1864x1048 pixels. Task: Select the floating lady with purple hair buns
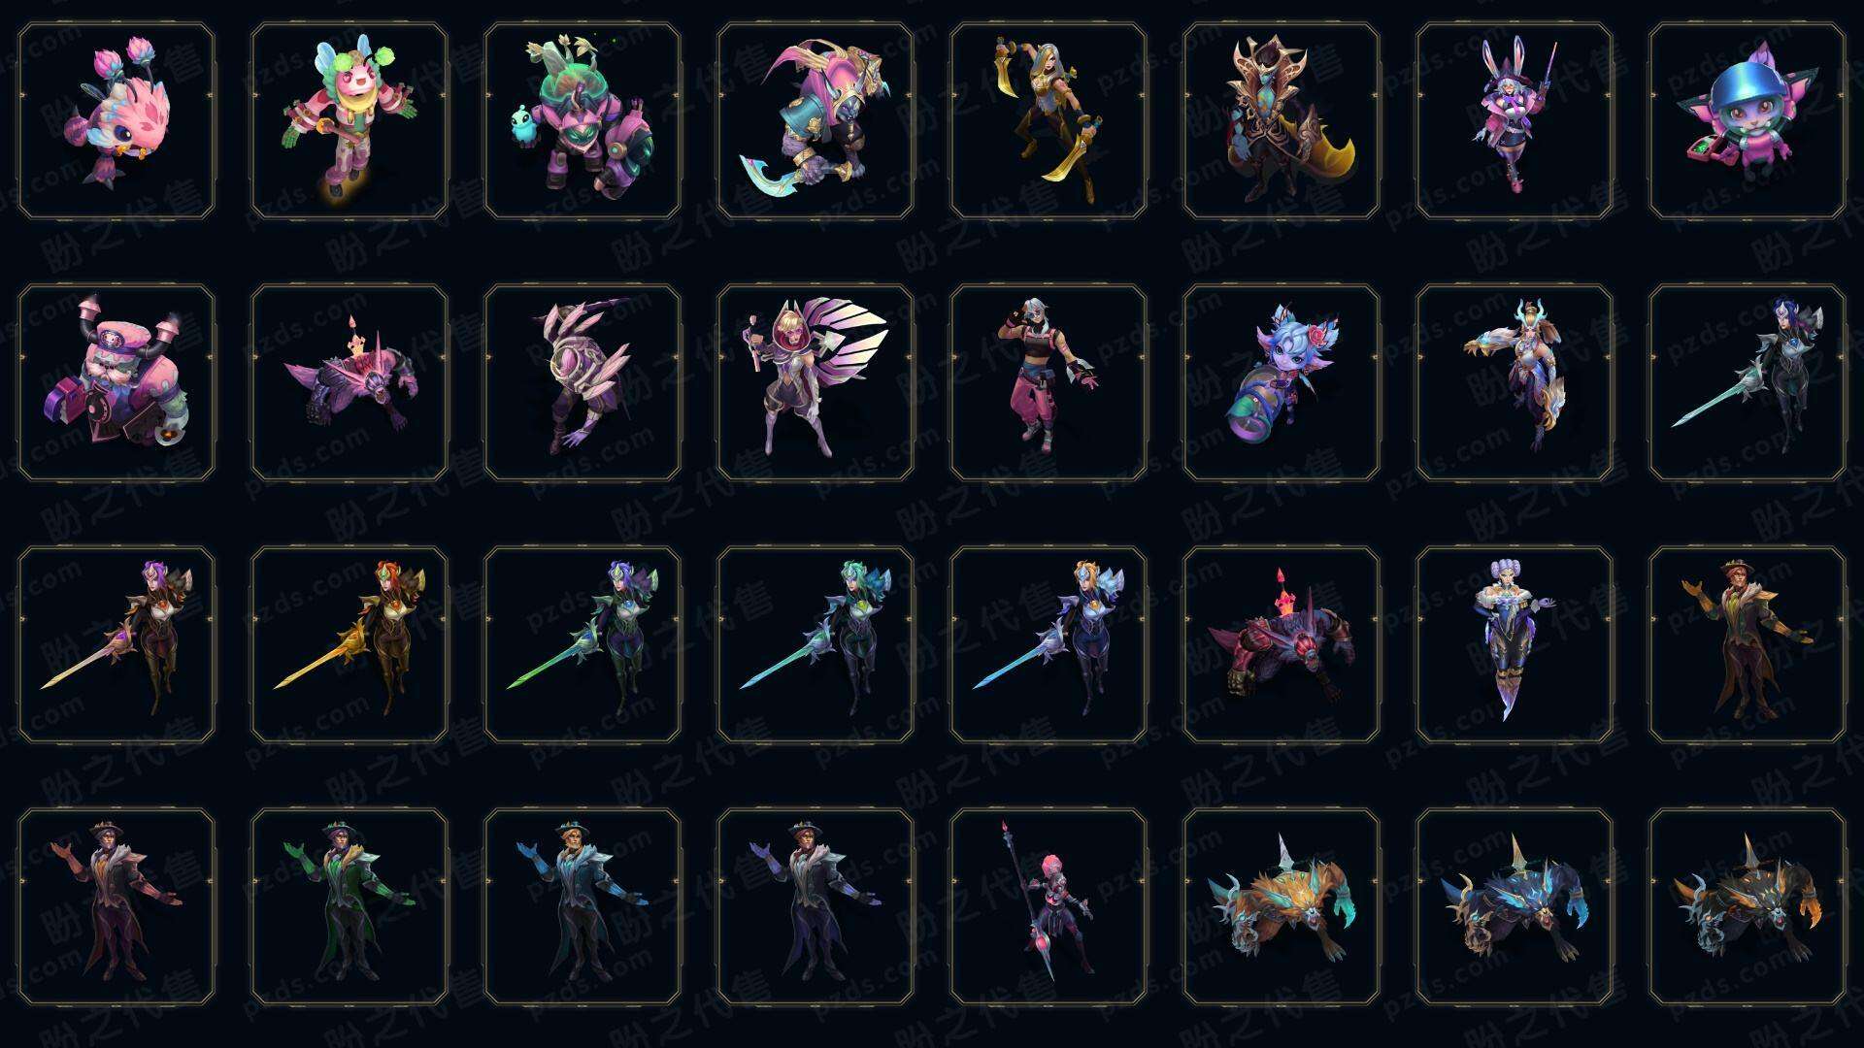(x=1514, y=644)
